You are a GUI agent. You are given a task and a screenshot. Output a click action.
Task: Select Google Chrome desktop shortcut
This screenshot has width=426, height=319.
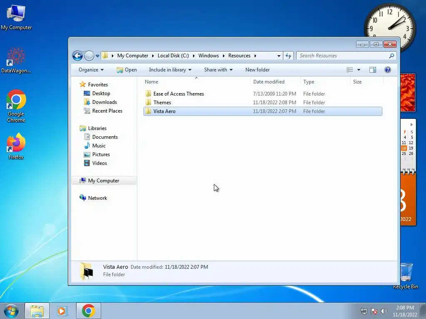coord(16,106)
